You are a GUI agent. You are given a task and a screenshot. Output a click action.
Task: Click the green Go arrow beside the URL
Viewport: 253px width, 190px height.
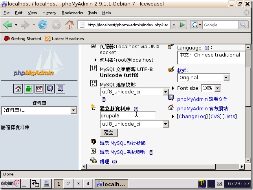pyautogui.click(x=182, y=25)
